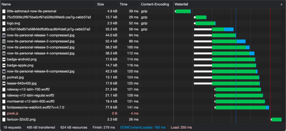286x131 pixels.
Task: Click the waterfall bar for favicon-32x32.png
Action: click(x=276, y=120)
